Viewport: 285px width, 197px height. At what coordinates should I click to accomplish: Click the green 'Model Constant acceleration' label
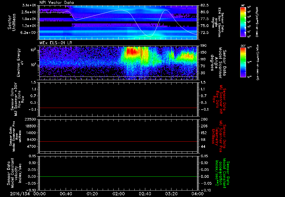click(222, 173)
